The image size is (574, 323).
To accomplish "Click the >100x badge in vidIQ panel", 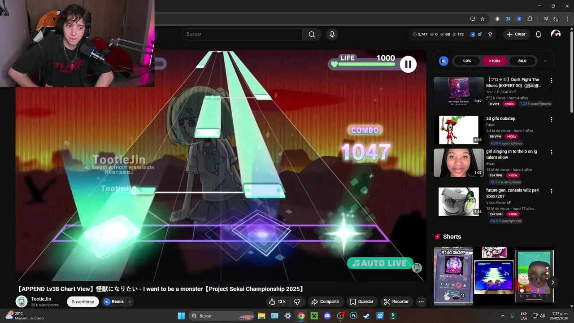I will [x=495, y=61].
